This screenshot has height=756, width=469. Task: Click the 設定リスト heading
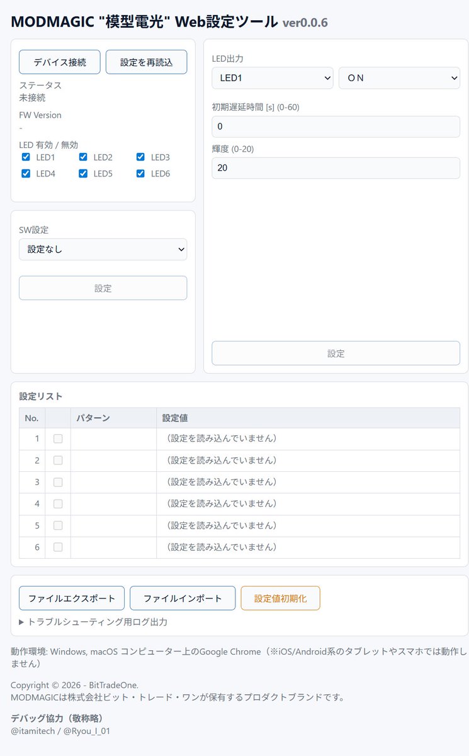(41, 396)
